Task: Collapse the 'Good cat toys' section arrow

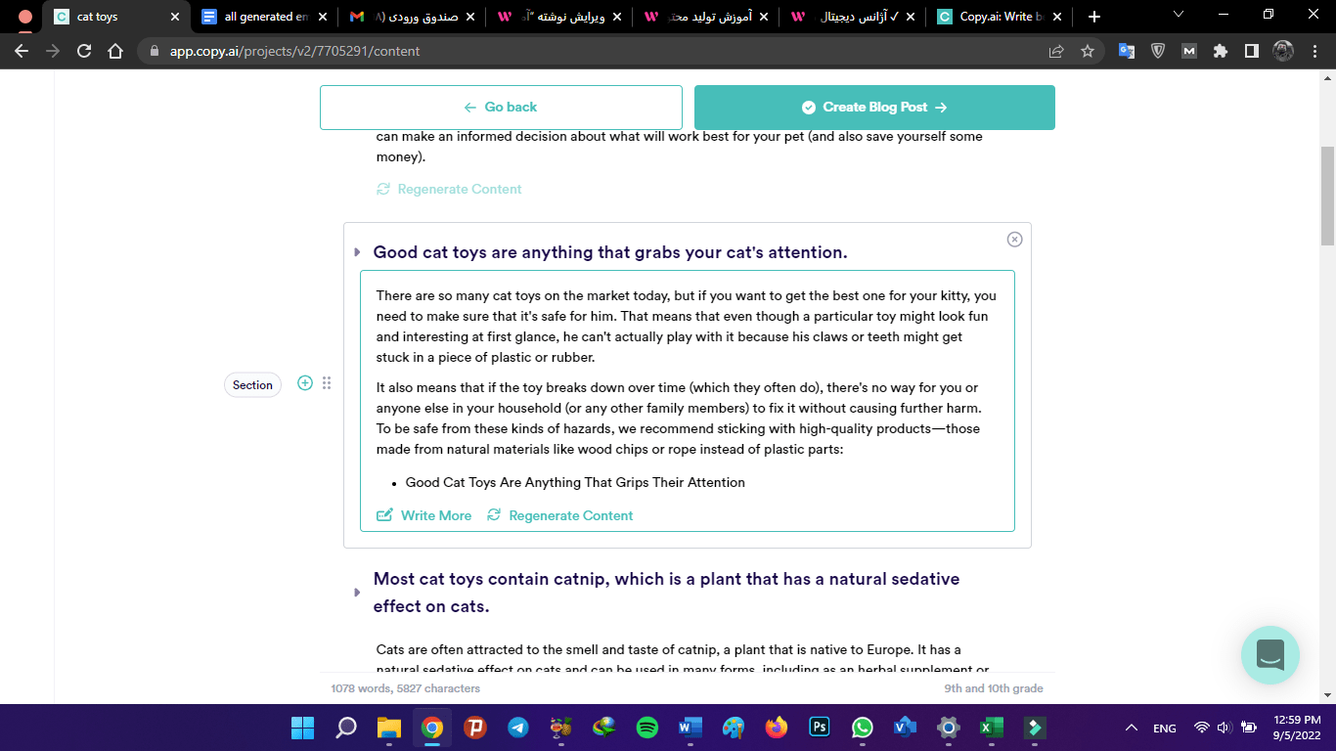Action: 357,252
